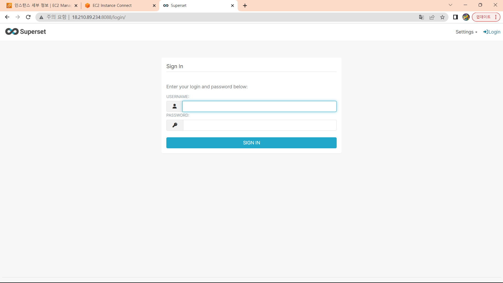Click the security warning icon by the URL
The width and height of the screenshot is (503, 283).
(41, 17)
